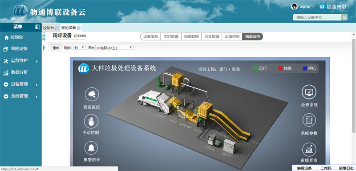The width and height of the screenshot is (356, 171).
Task: Open the 设备监控 camera icon
Action: pos(92,94)
